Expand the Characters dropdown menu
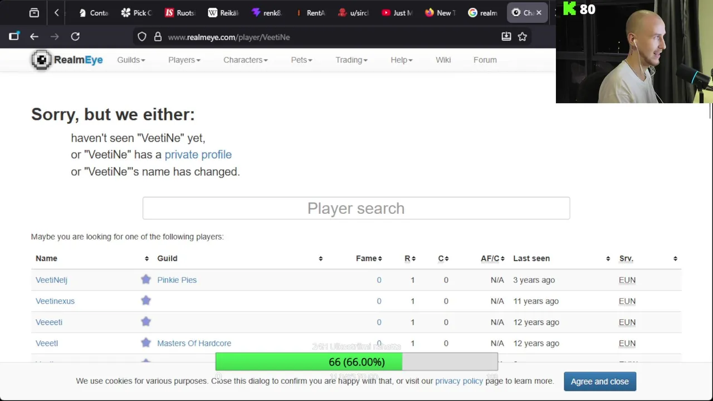This screenshot has height=401, width=713. pyautogui.click(x=245, y=60)
